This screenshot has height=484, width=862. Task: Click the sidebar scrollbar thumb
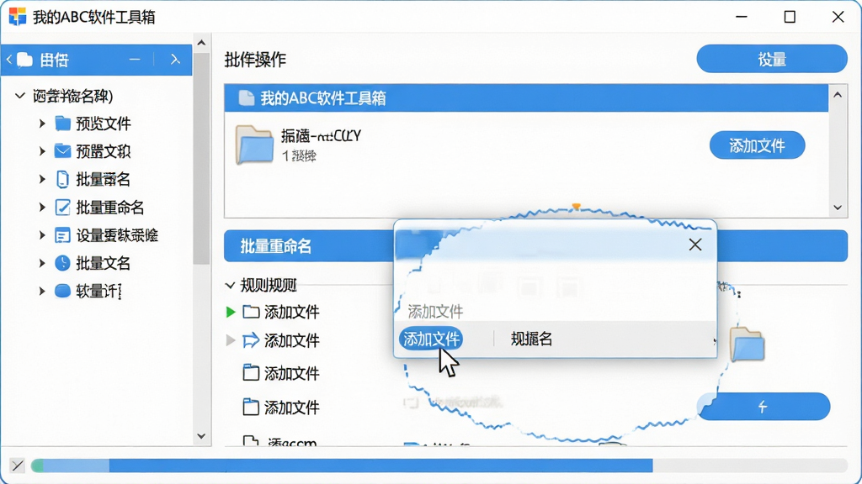point(201,159)
